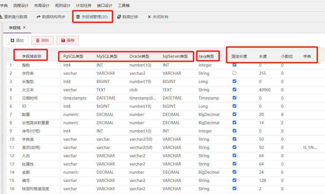The width and height of the screenshot is (325, 194).
Task: Click the floppy disk icon on 保存
Action: (x=63, y=40)
